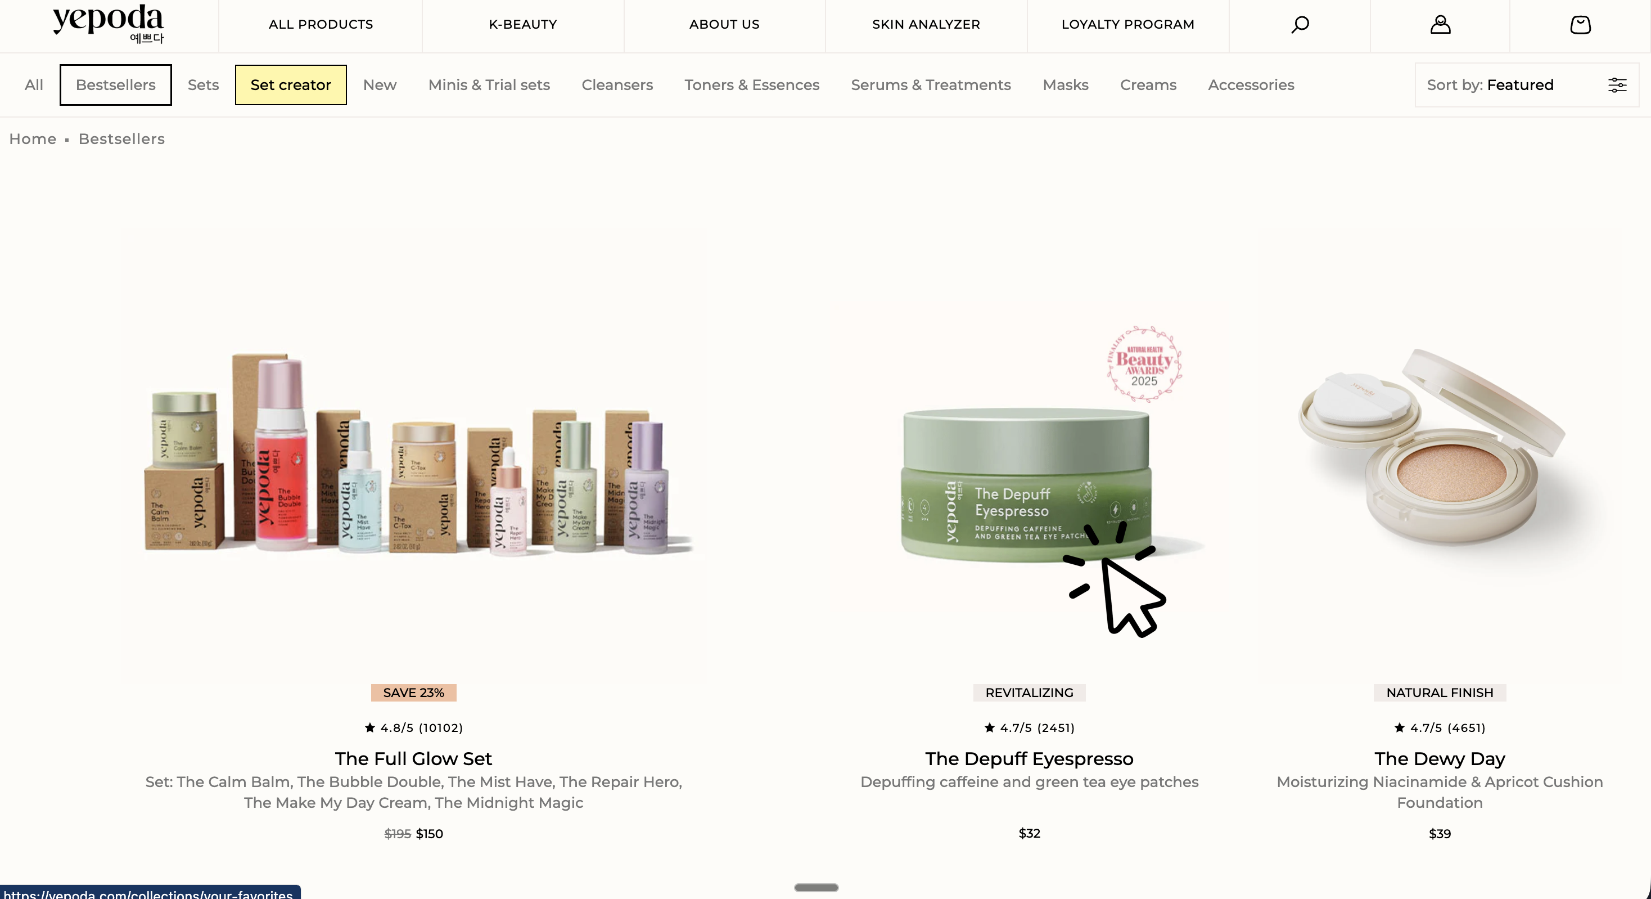1651x899 pixels.
Task: Click the filter sliders icon
Action: (x=1617, y=84)
